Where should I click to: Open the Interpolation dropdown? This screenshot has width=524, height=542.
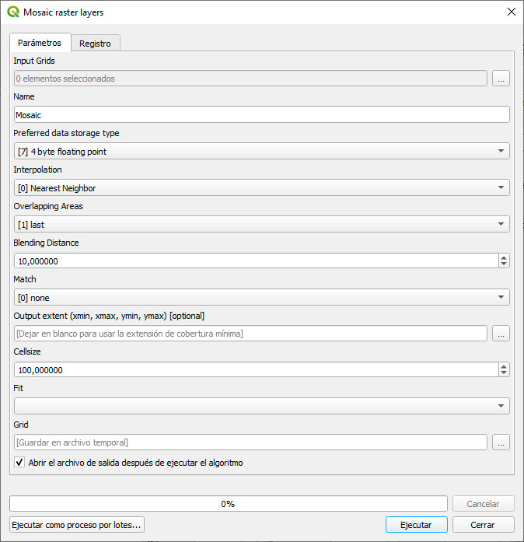pyautogui.click(x=261, y=187)
